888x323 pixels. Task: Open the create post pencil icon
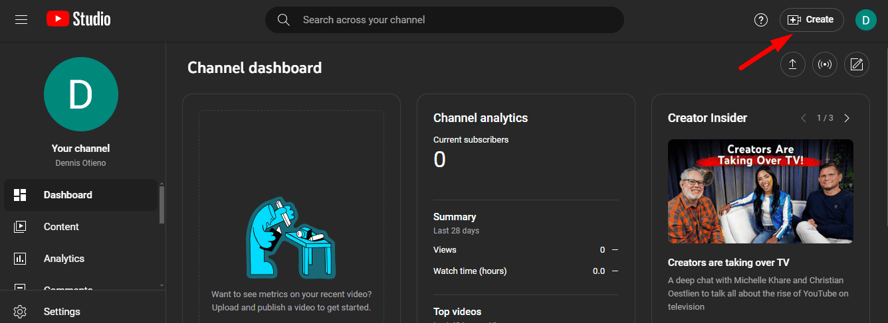[857, 64]
